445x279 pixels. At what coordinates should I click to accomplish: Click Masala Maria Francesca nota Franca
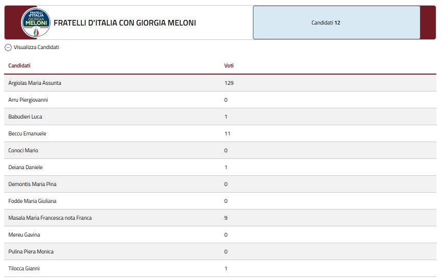point(50,218)
